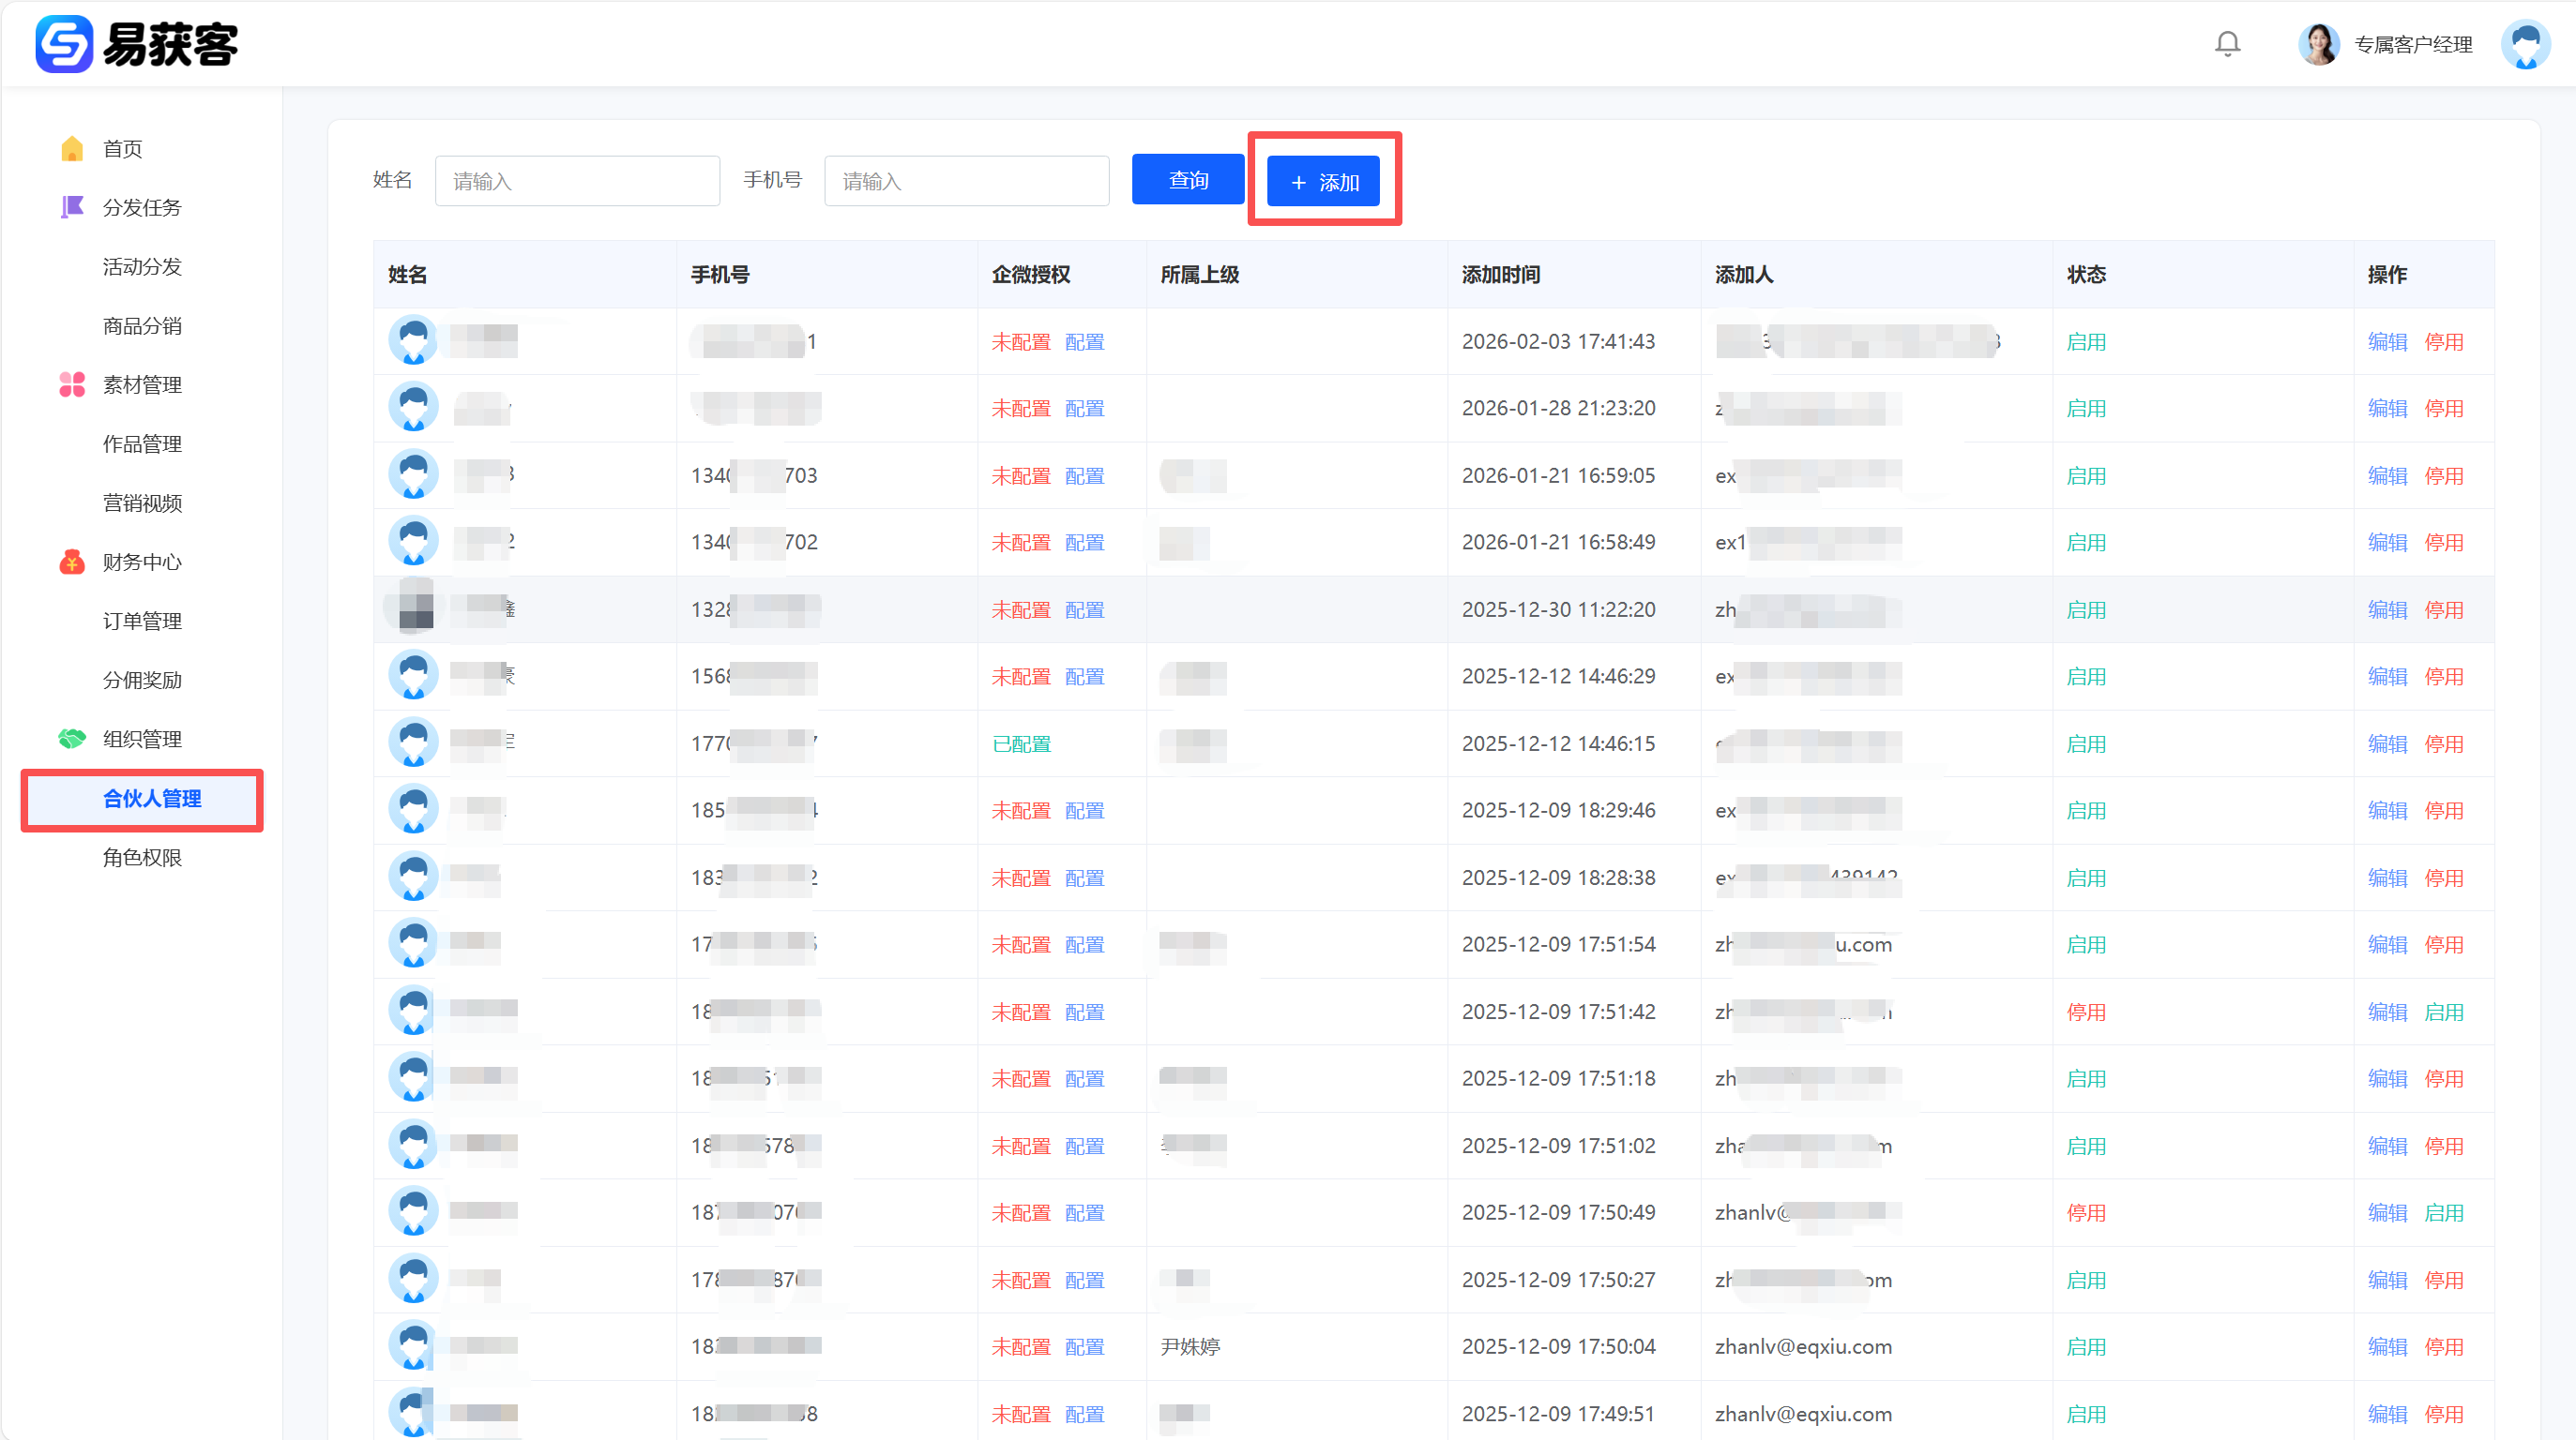This screenshot has height=1440, width=2576.
Task: Open 订单管理 under 财务中心
Action: [x=142, y=621]
